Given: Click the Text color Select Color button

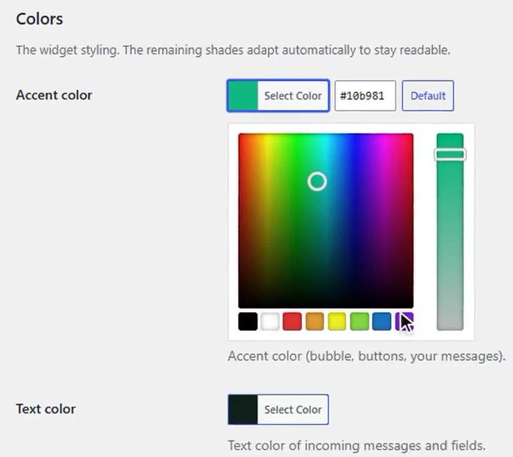Looking at the screenshot, I should point(278,410).
